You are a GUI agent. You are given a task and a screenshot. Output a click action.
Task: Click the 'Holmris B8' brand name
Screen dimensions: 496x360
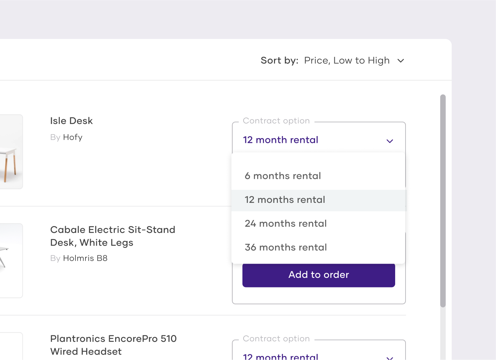point(85,258)
